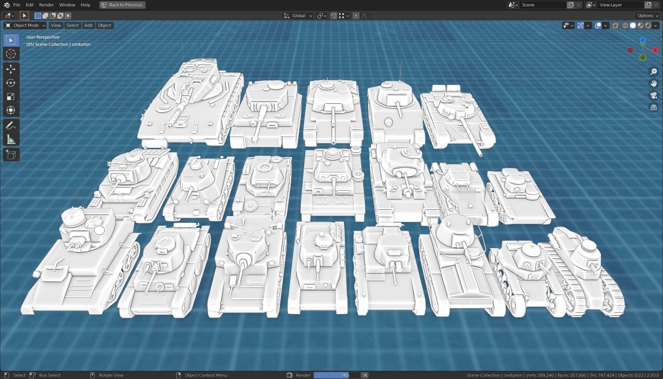This screenshot has width=663, height=379.
Task: Click the Blender logo menu icon
Action: pos(6,5)
